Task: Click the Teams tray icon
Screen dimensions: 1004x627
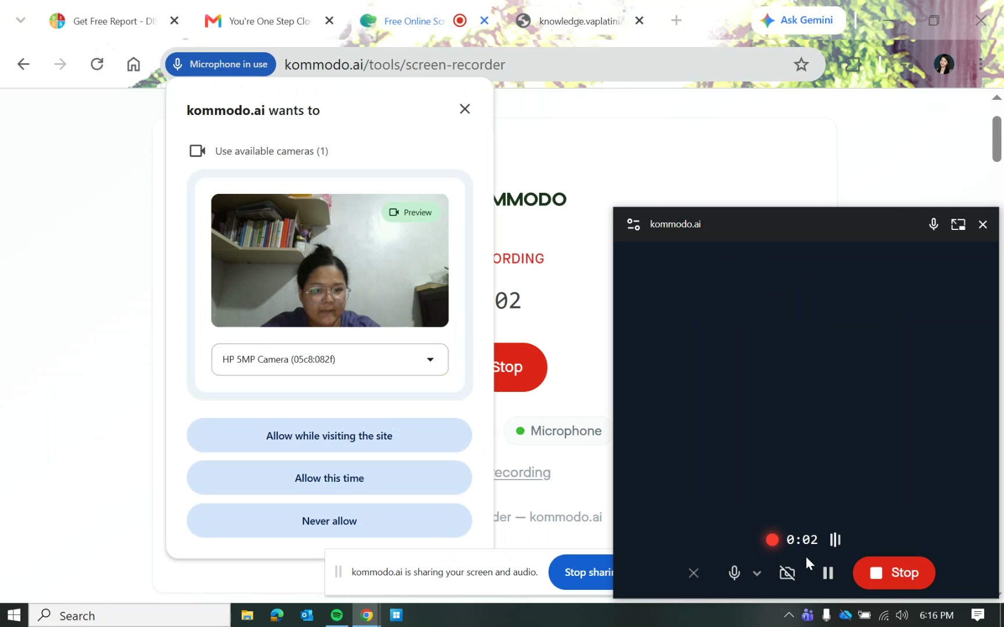Action: pyautogui.click(x=807, y=615)
